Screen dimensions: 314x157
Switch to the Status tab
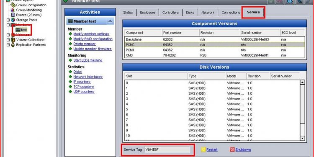click(128, 13)
